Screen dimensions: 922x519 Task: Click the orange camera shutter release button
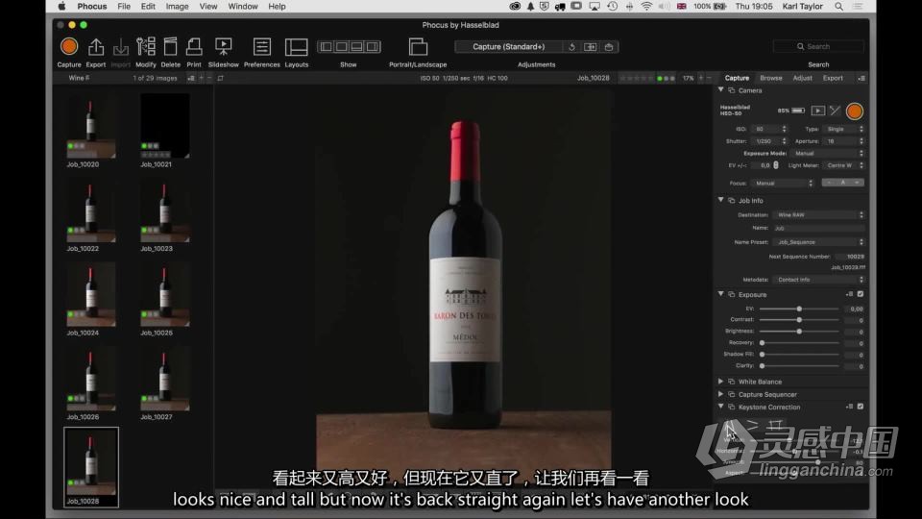click(x=855, y=111)
